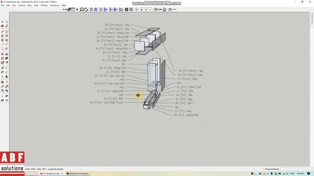
Task: Open the Help menu
Action: [x=64, y=5]
